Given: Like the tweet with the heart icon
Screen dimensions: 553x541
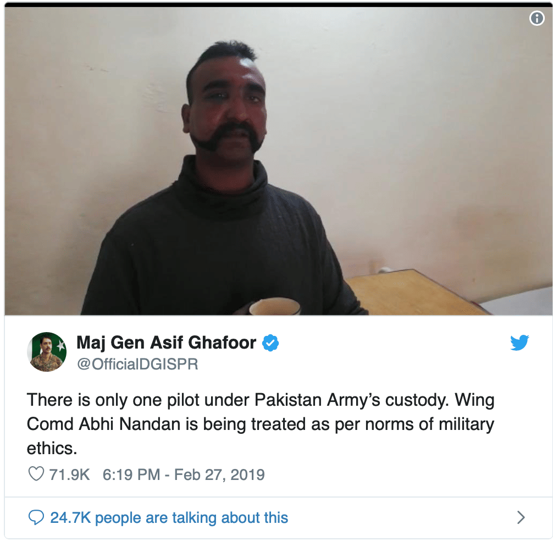Looking at the screenshot, I should point(36,474).
